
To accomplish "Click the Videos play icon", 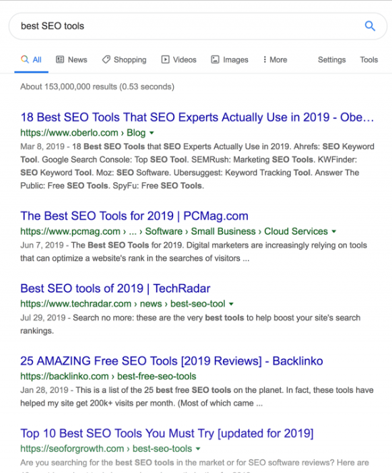I will (165, 59).
